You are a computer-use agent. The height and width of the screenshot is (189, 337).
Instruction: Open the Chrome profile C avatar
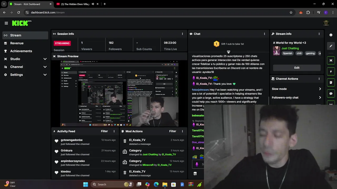click(x=326, y=12)
